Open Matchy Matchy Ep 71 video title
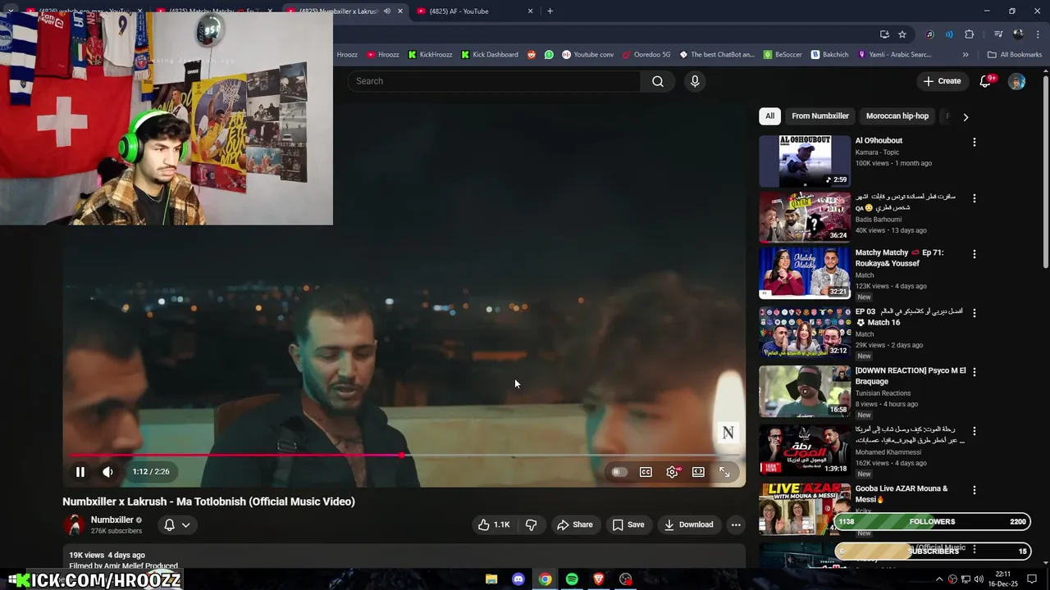This screenshot has height=590, width=1050. [900, 257]
